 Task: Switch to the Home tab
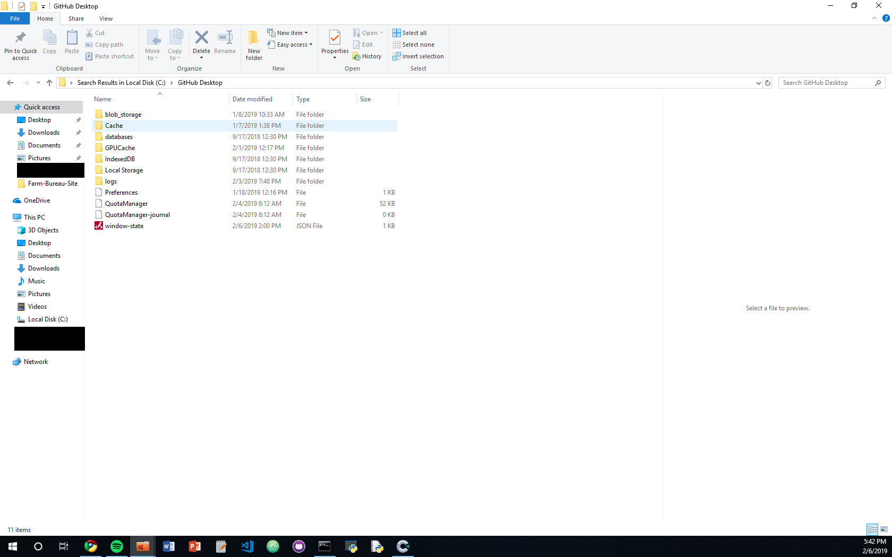point(45,19)
